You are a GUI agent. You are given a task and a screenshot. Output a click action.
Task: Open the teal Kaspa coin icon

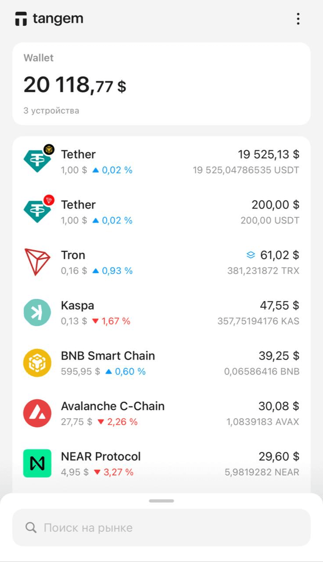(x=37, y=313)
